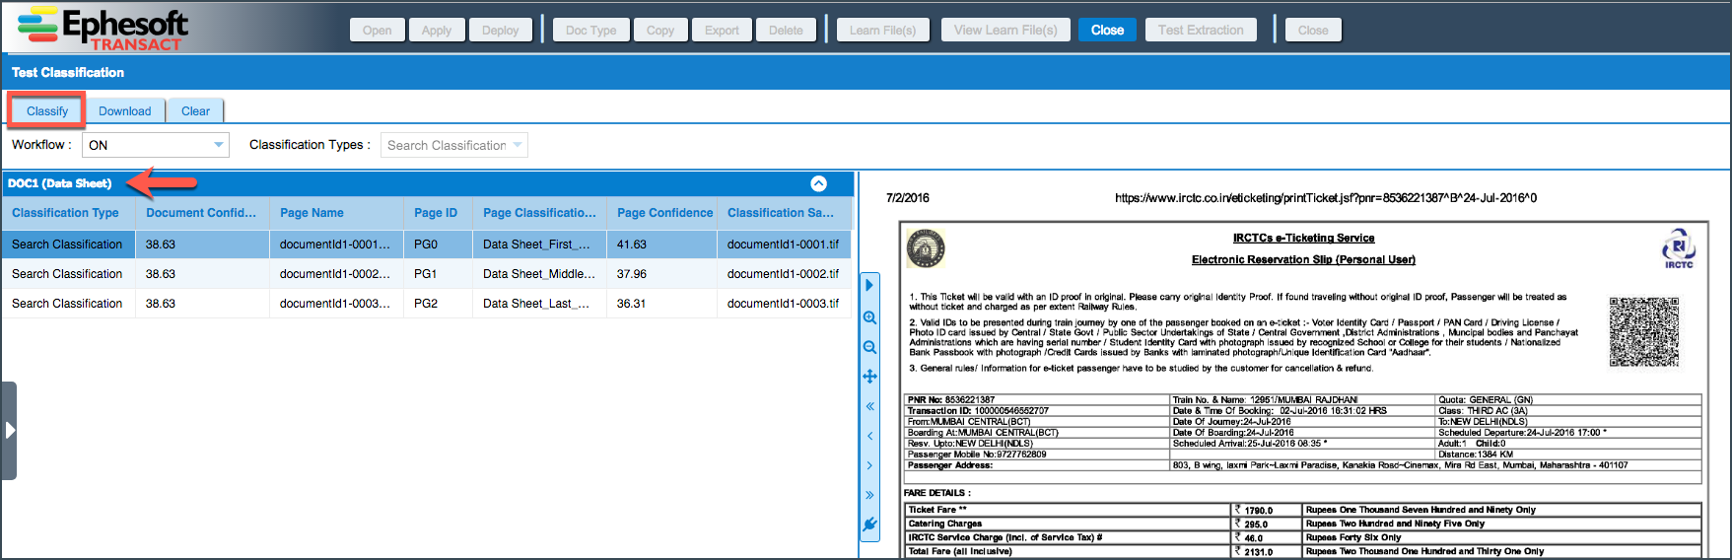
Task: Jump to the first page with double-left arrows
Action: [x=869, y=406]
